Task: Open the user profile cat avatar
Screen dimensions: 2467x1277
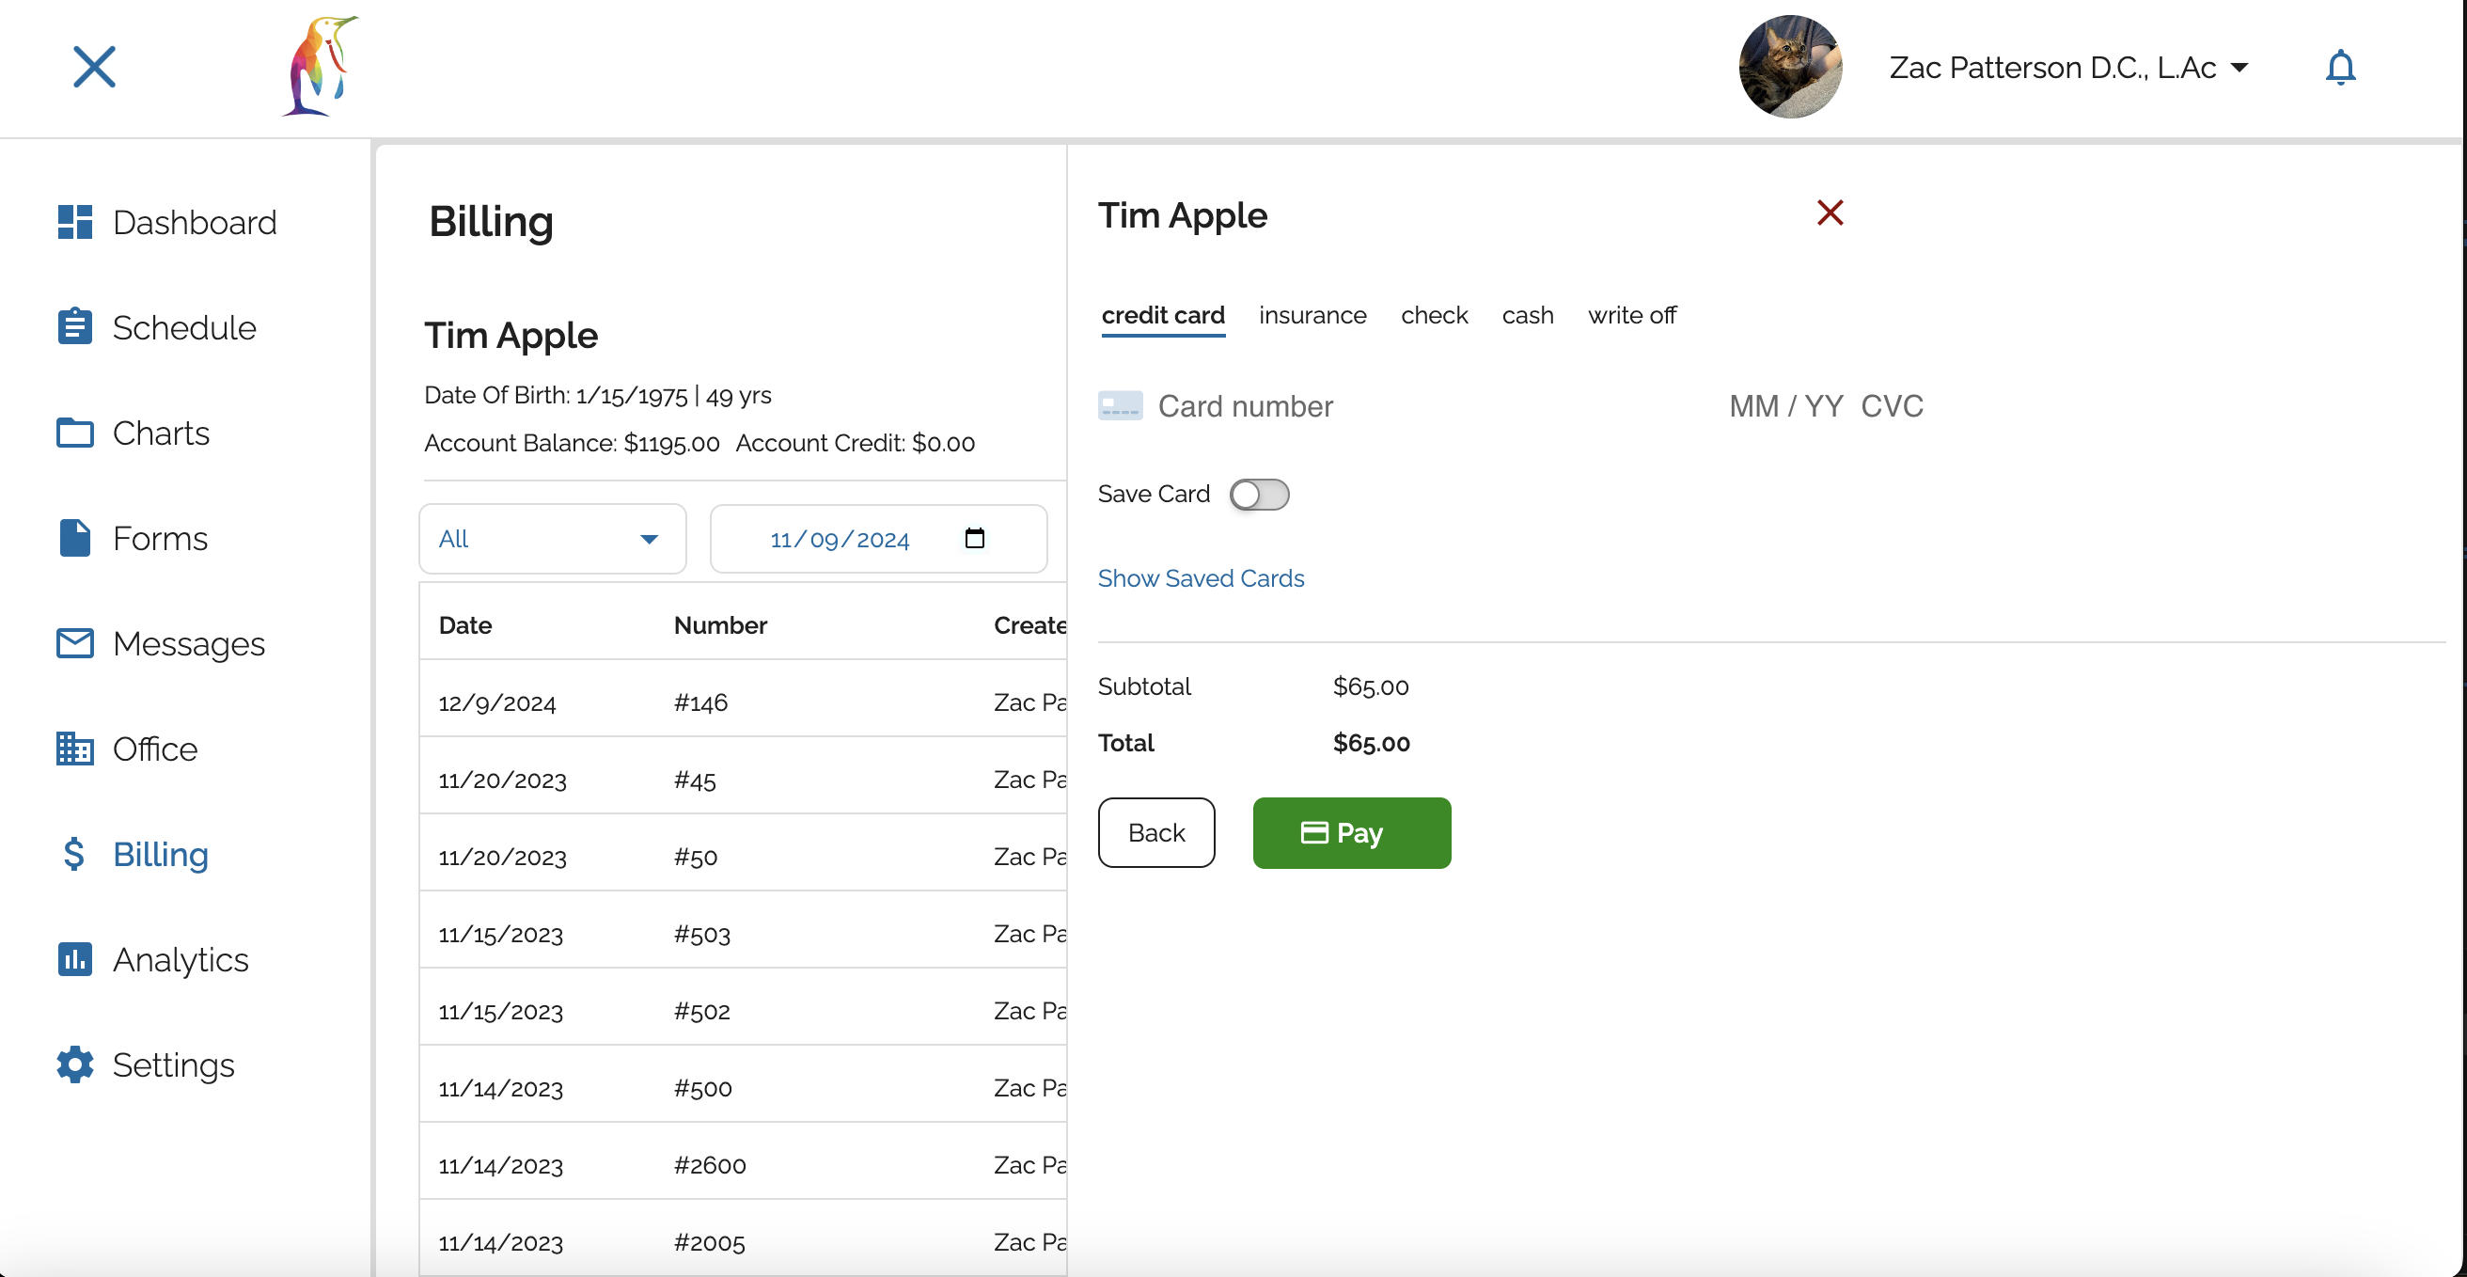Action: (x=1790, y=67)
